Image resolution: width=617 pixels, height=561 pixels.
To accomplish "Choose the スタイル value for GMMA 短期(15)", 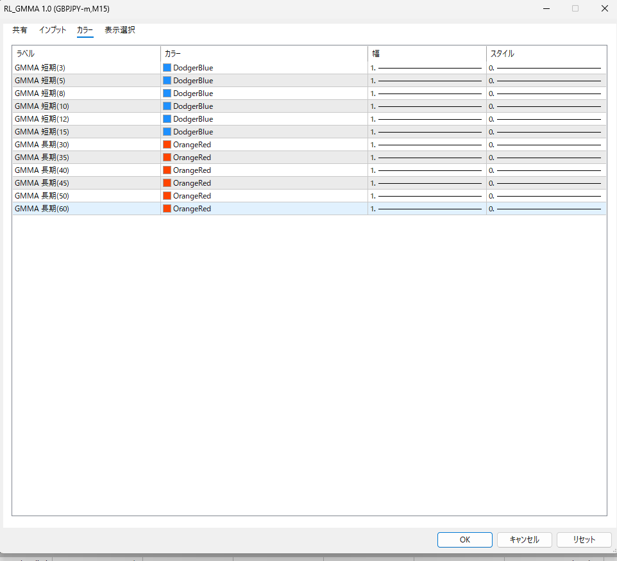I will pos(546,132).
